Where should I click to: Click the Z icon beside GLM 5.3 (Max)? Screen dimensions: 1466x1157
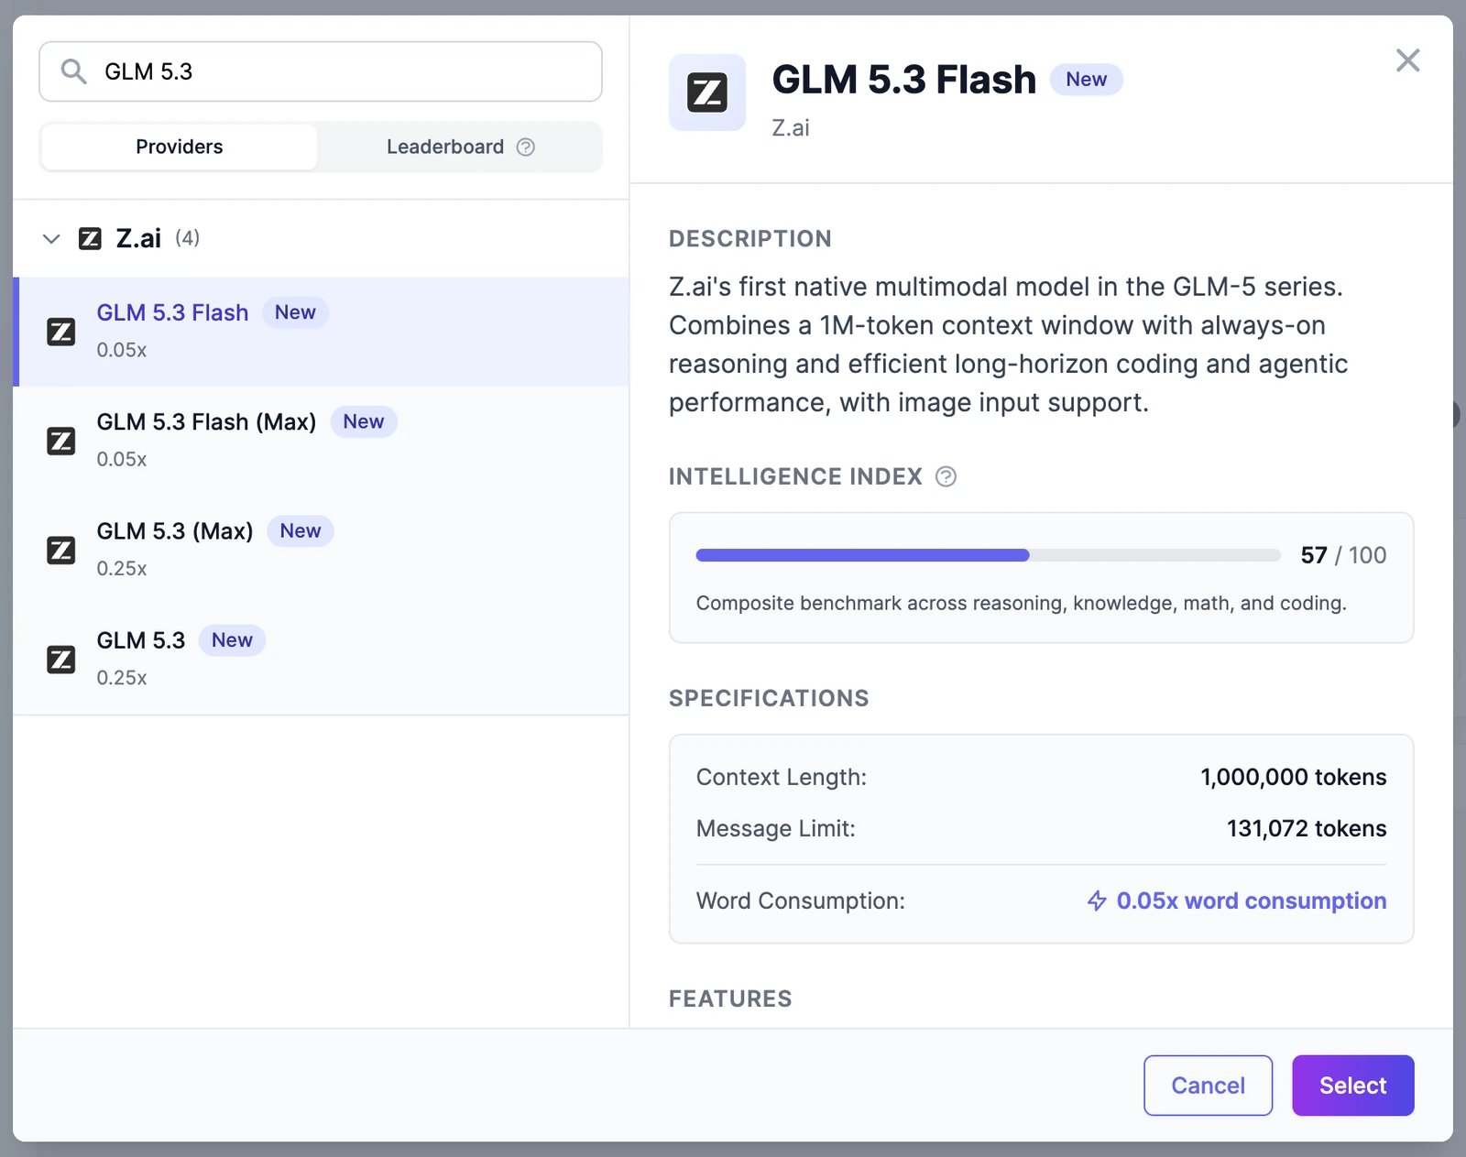61,550
